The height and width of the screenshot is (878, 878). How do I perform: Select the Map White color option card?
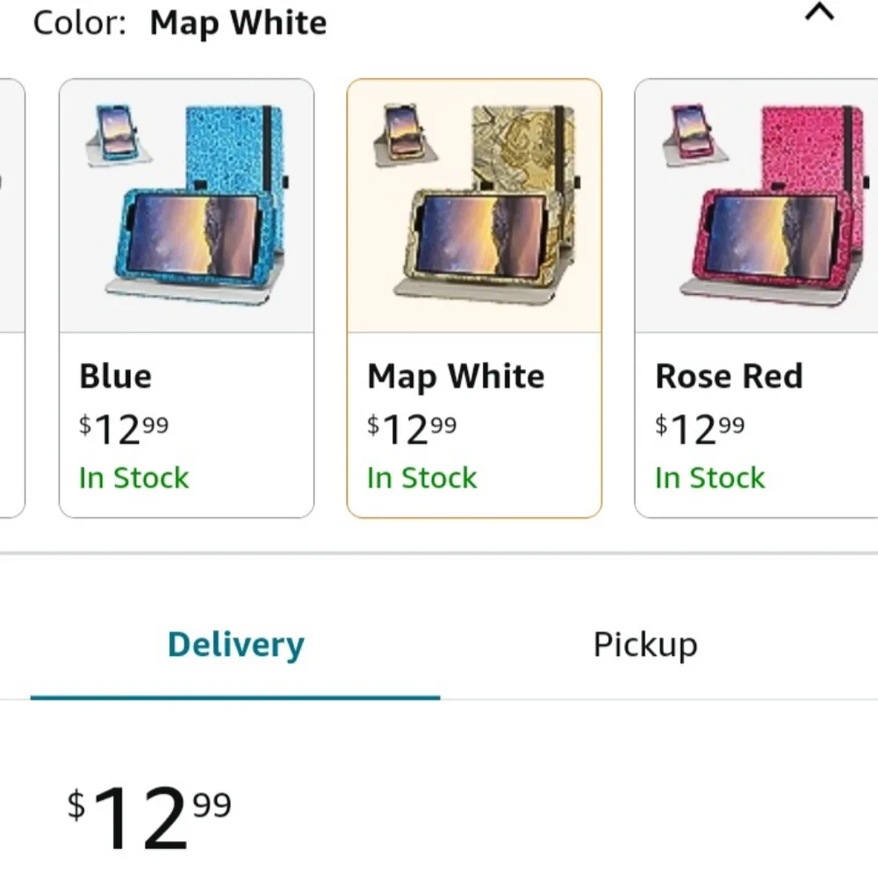[x=474, y=298]
